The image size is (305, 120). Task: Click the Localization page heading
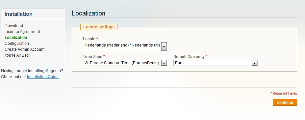coord(89,13)
